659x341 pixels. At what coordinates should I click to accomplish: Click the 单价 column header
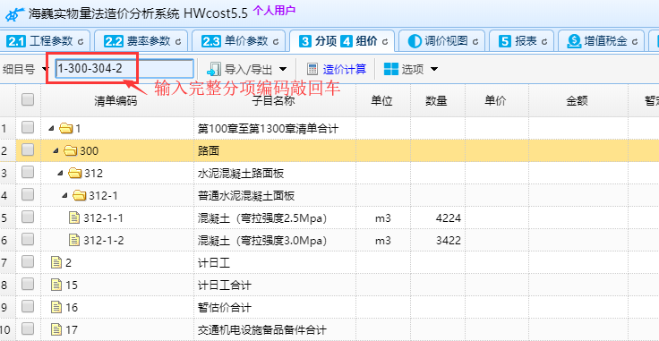tap(496, 101)
